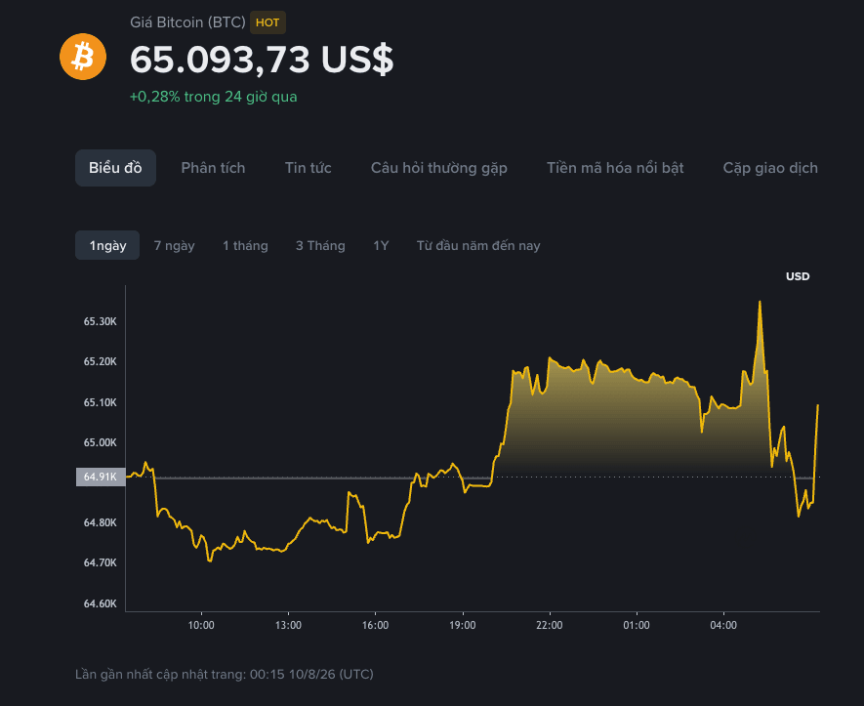Click the 65.10K y-axis label
Screen dimensions: 864x706
tap(101, 402)
